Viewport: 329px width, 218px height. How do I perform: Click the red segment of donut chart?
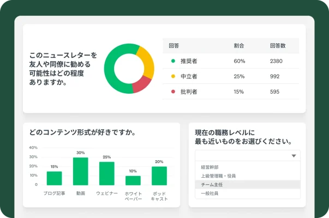click(141, 86)
